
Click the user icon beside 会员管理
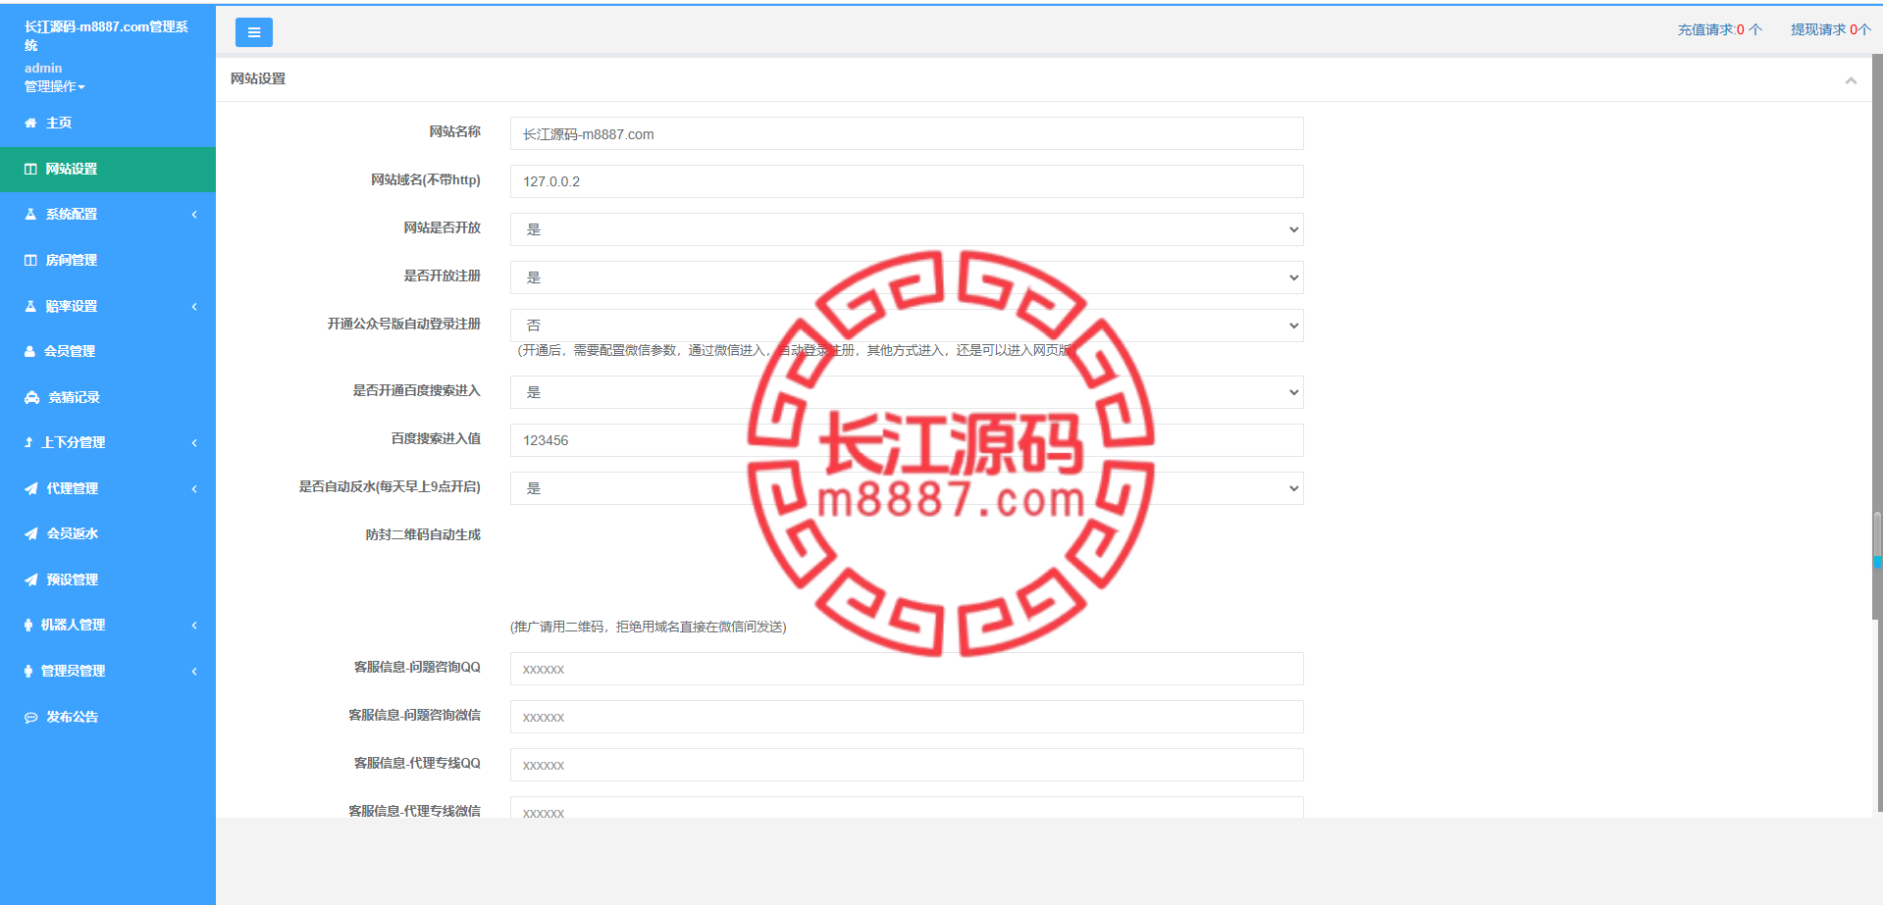(29, 351)
